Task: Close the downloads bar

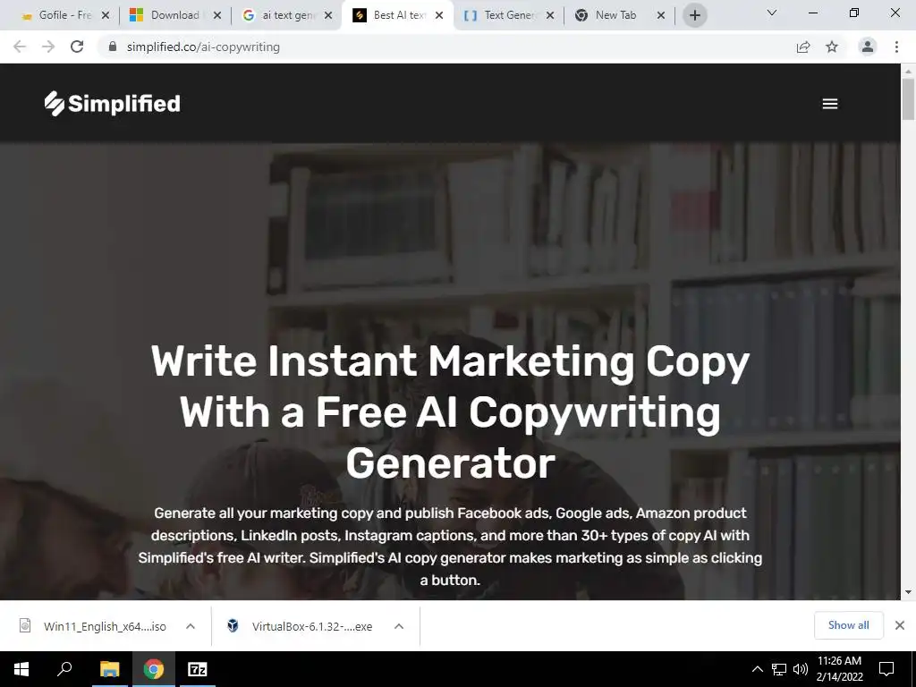Action: (900, 625)
